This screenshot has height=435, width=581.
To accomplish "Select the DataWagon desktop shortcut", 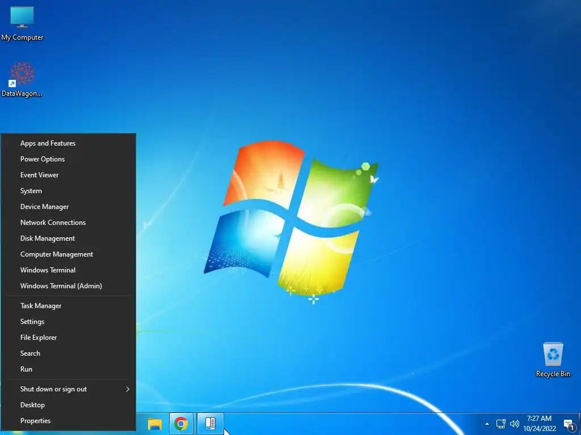I will (x=22, y=79).
